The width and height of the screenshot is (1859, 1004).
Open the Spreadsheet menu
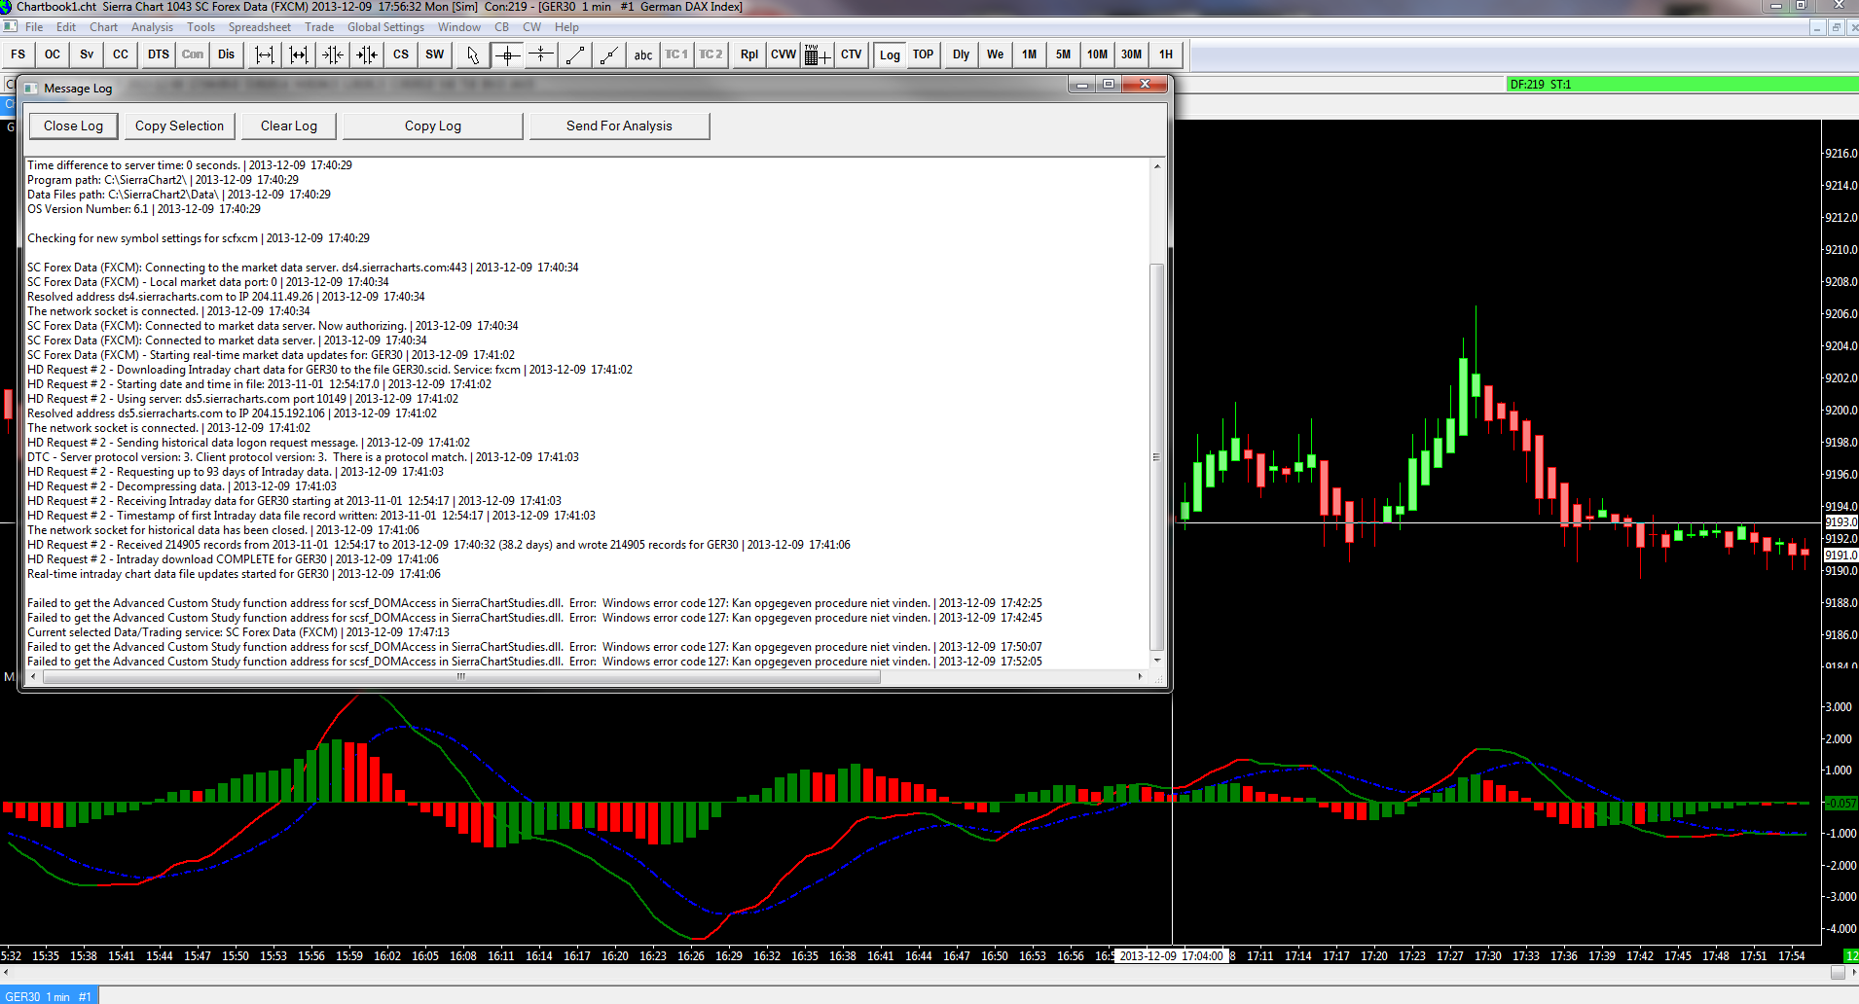tap(260, 27)
